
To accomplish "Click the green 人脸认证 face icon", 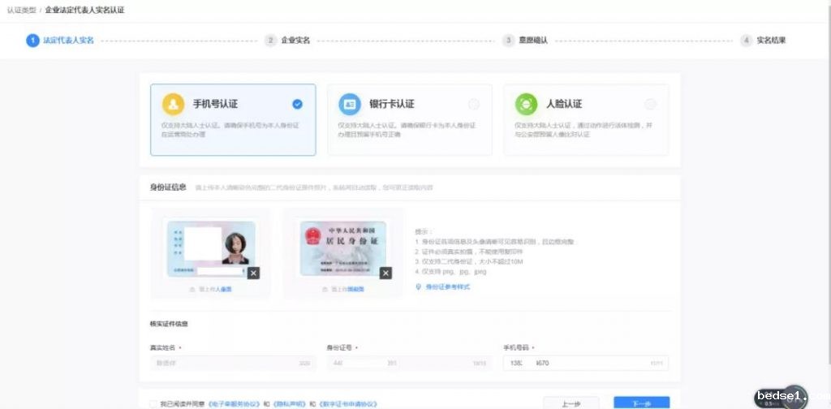I will click(526, 104).
